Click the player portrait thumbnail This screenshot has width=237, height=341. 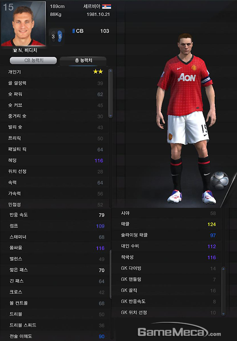click(23, 23)
